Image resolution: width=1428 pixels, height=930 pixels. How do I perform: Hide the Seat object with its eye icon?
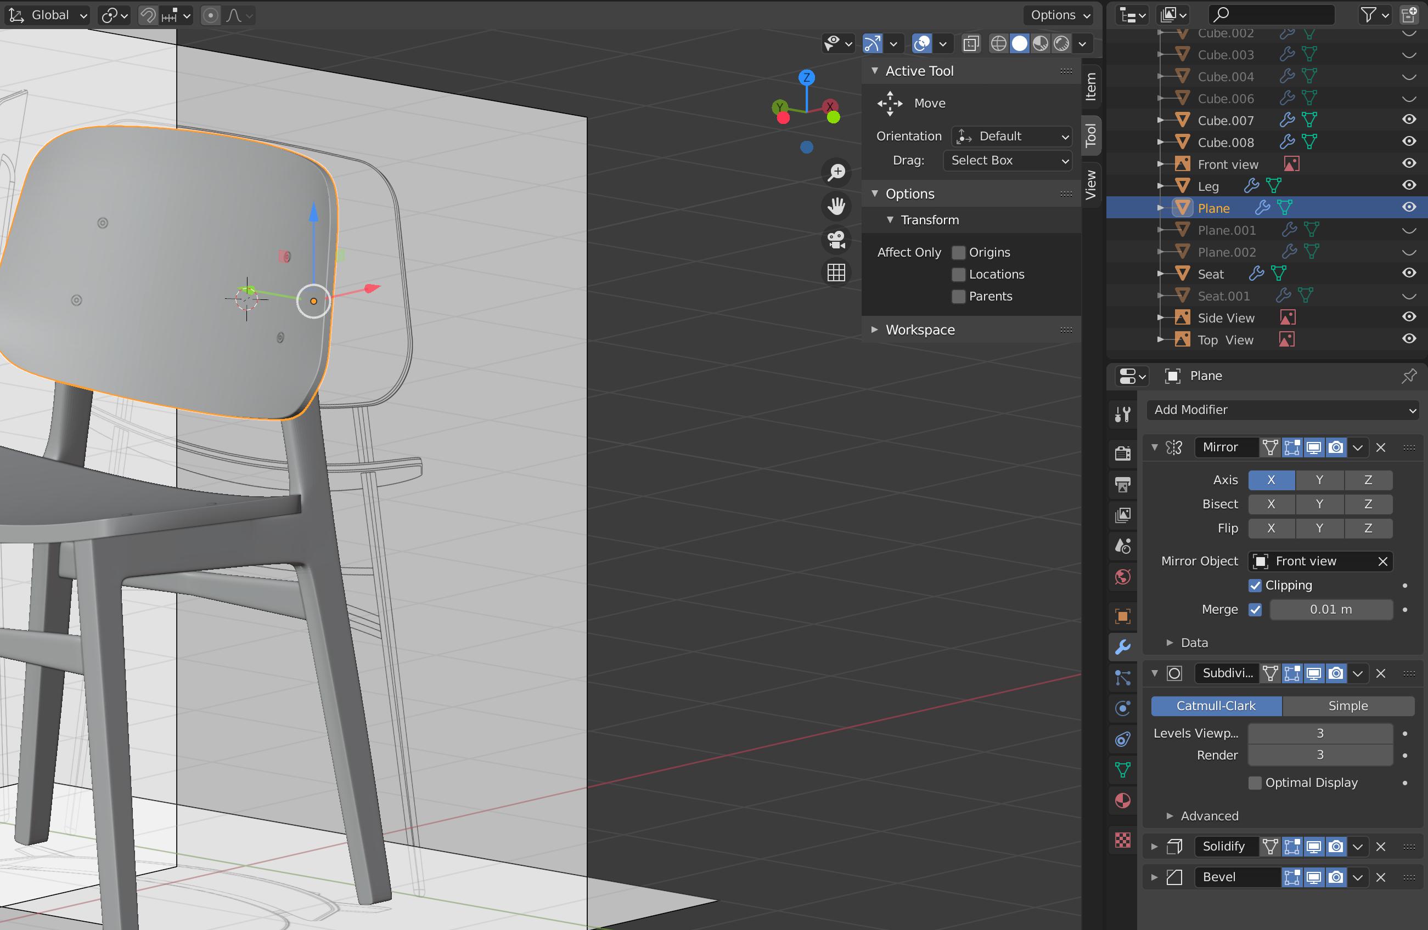pyautogui.click(x=1409, y=273)
